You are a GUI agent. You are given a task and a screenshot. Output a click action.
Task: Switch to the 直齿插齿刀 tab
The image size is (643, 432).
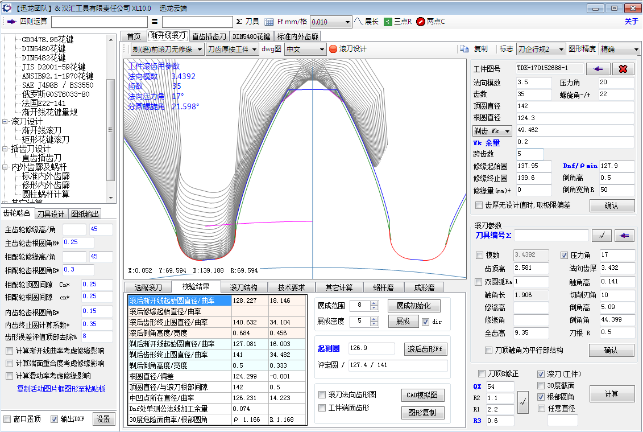click(209, 36)
